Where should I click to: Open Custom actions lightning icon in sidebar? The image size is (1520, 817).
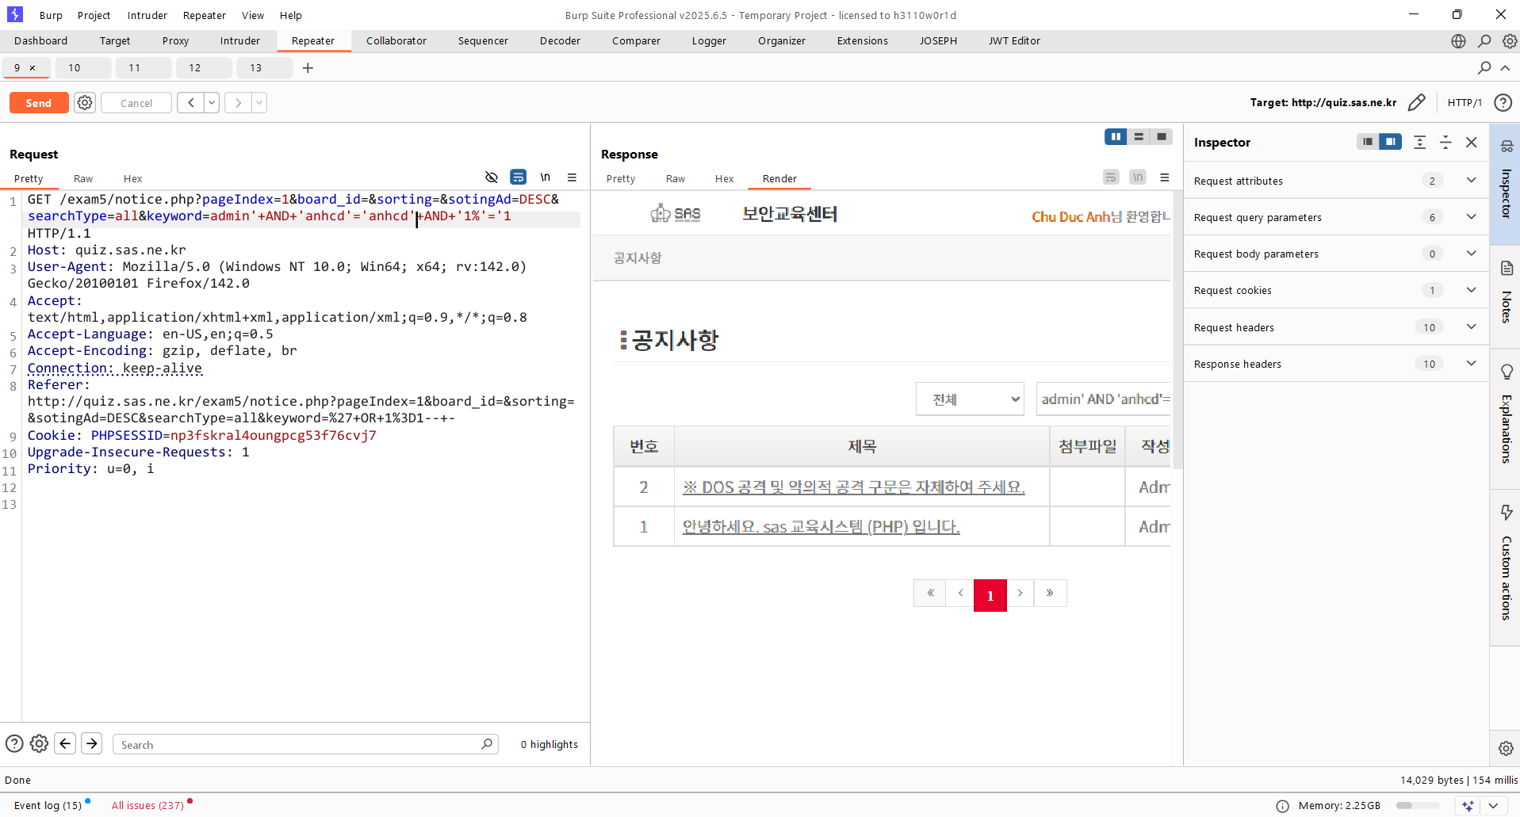click(1507, 513)
